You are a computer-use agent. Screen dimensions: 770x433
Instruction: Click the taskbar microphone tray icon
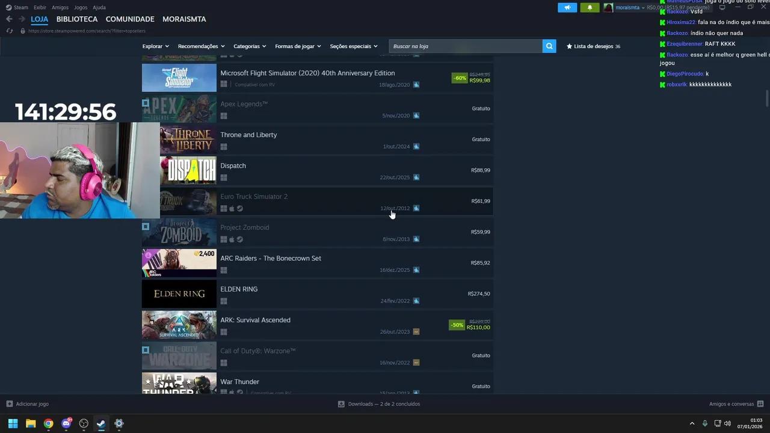[x=705, y=423]
